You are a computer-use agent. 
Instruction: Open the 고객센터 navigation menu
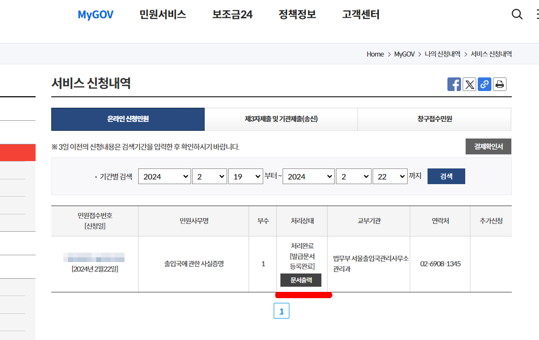[360, 15]
